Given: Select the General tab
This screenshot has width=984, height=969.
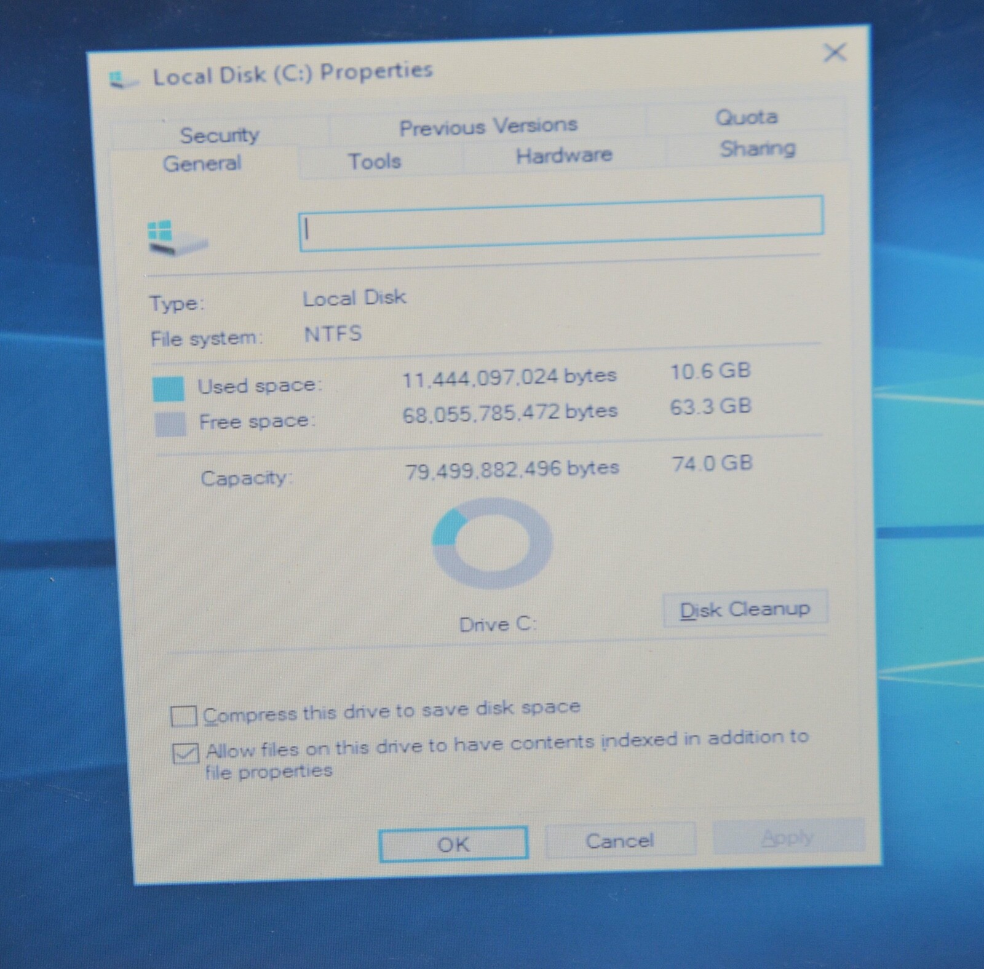Looking at the screenshot, I should coord(202,164).
